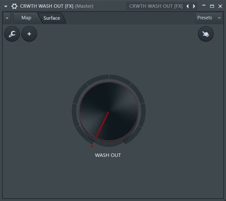Add a control with the plus button
The height and width of the screenshot is (201, 226).
click(x=29, y=34)
